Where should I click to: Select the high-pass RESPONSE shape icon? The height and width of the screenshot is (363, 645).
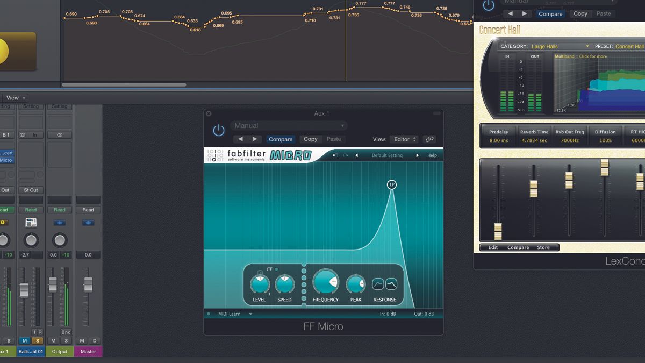[x=379, y=283]
